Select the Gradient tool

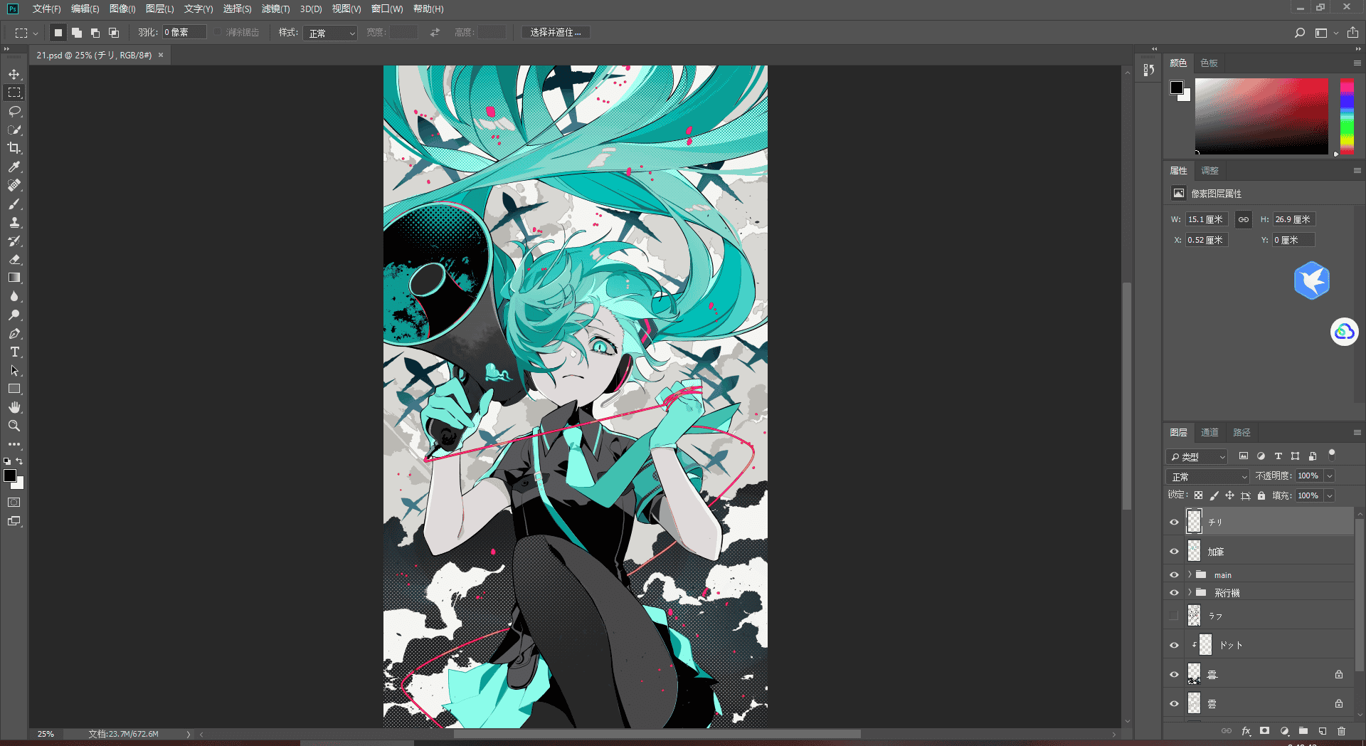(x=14, y=278)
